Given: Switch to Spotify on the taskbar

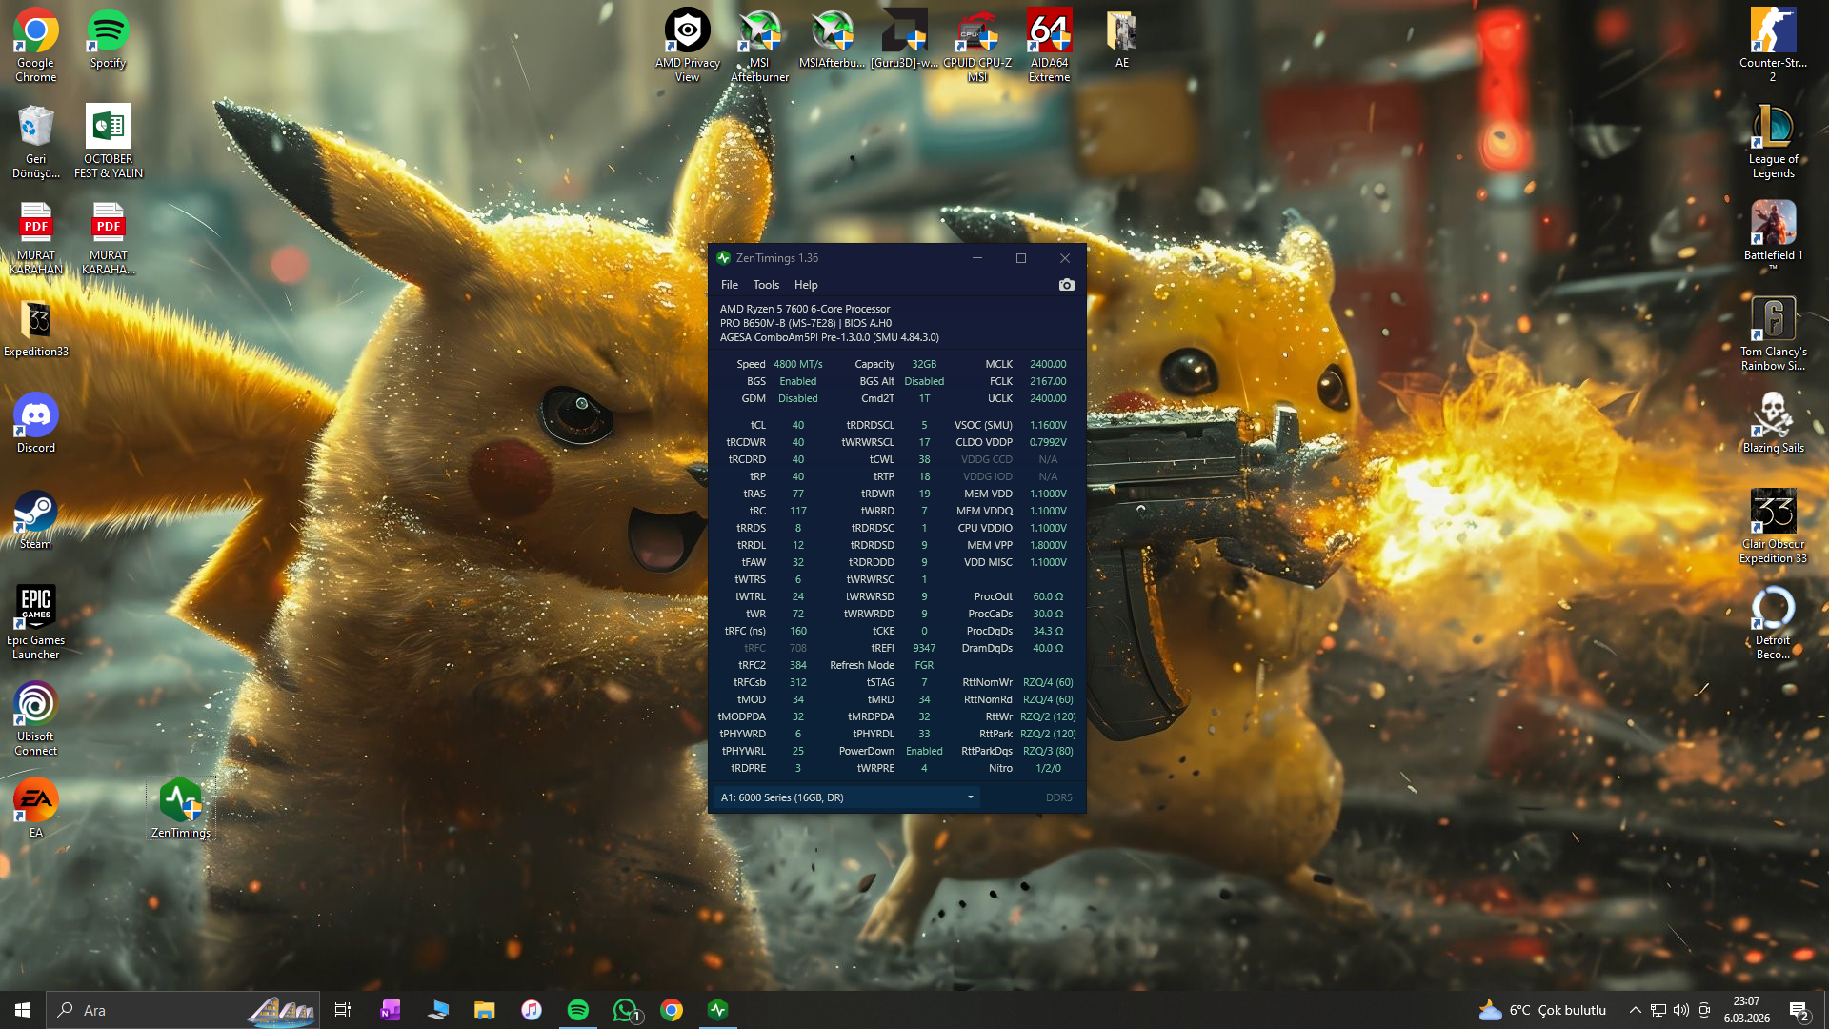Looking at the screenshot, I should 578,1010.
